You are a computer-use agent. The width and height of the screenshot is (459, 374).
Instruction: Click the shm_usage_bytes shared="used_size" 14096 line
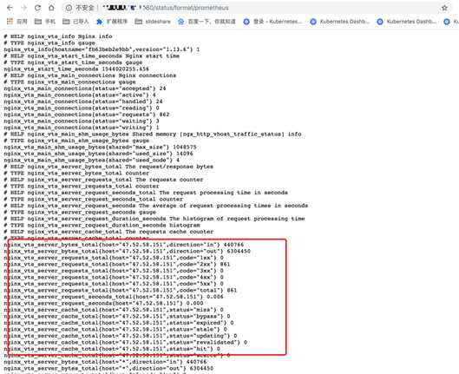[98, 154]
